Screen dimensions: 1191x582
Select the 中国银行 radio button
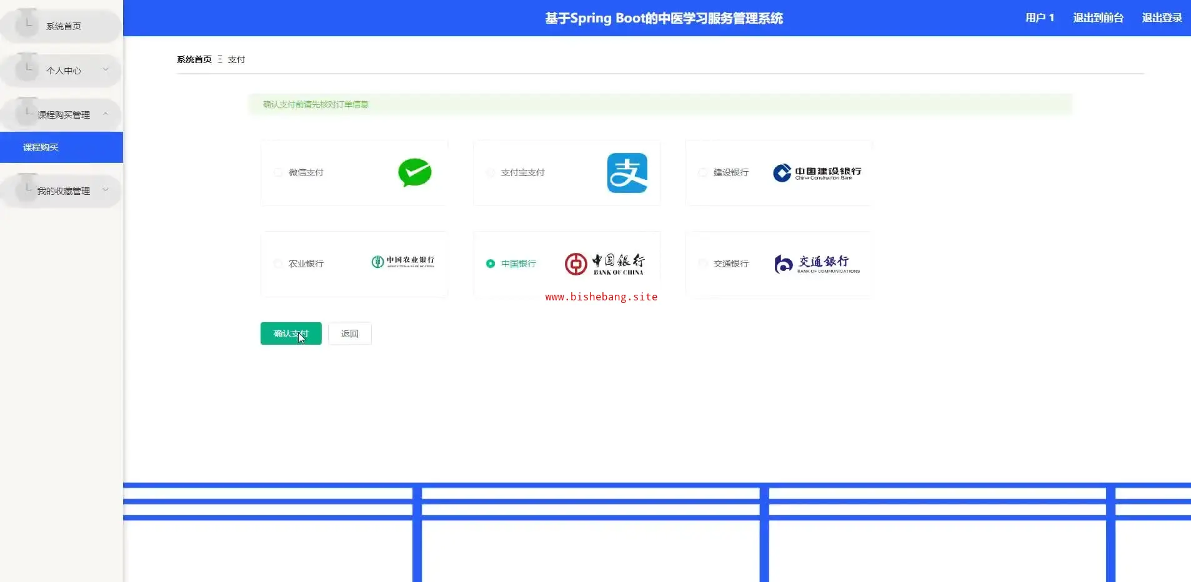(491, 264)
